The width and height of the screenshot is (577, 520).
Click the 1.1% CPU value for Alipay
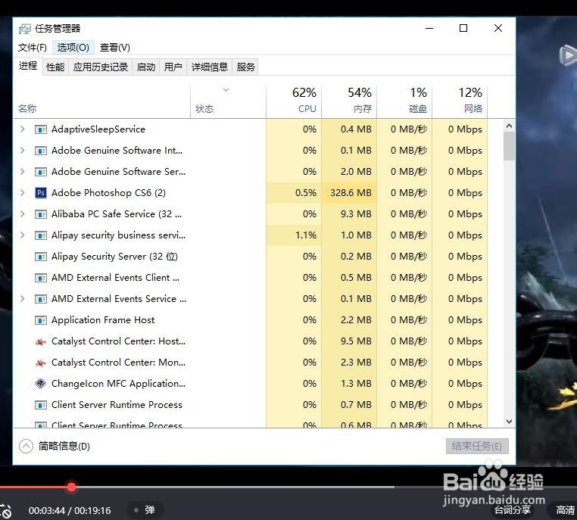(306, 235)
